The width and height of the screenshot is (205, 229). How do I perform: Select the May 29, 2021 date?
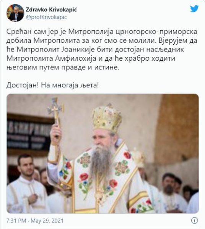pos(47,221)
